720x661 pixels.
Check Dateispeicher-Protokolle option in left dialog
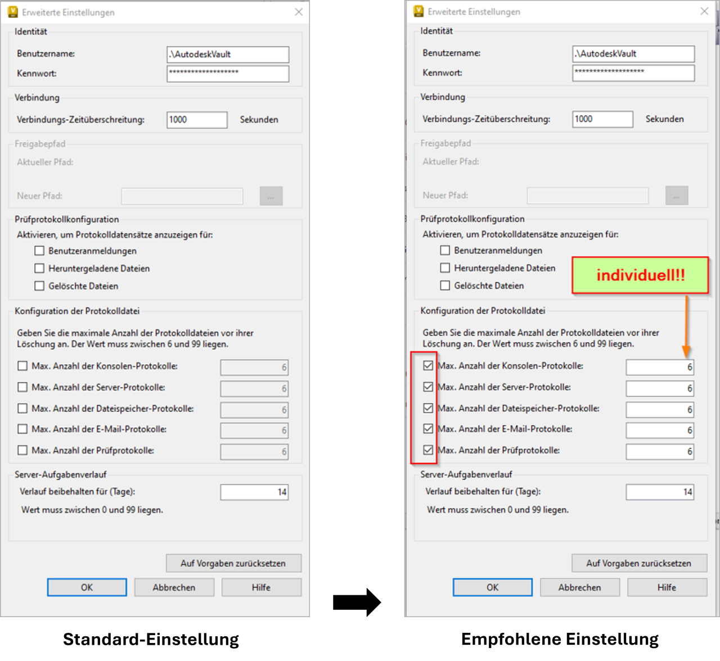click(x=22, y=408)
